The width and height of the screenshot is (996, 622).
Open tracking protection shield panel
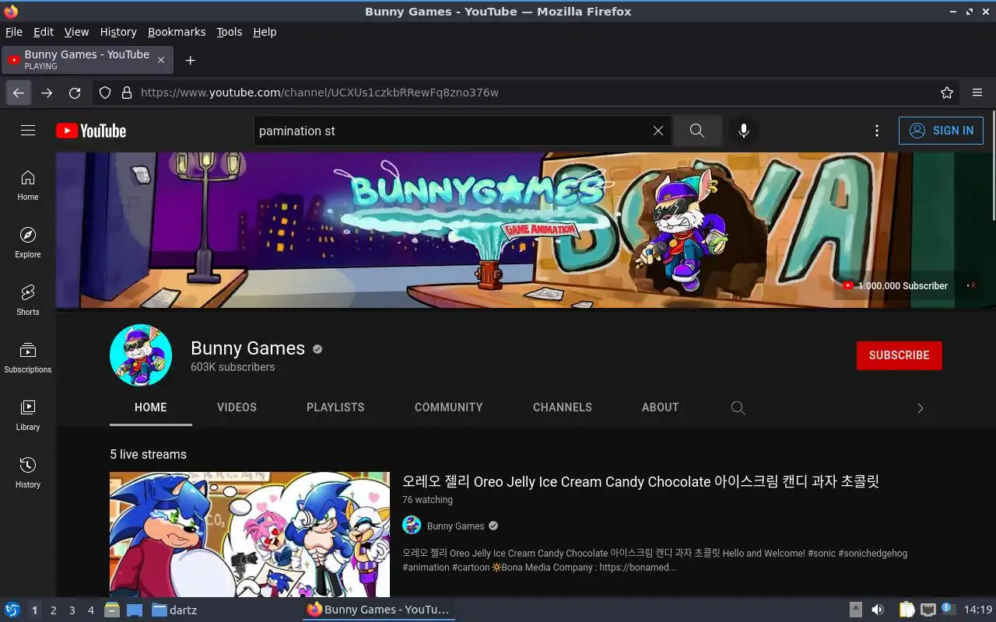pyautogui.click(x=105, y=93)
